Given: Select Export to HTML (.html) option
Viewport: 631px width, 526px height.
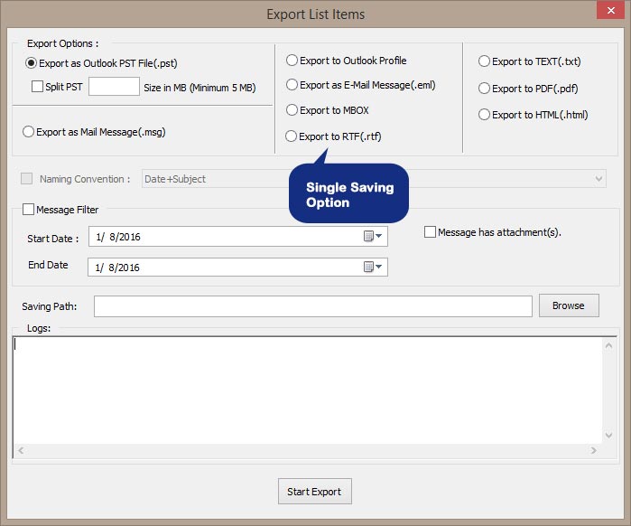Looking at the screenshot, I should 485,115.
